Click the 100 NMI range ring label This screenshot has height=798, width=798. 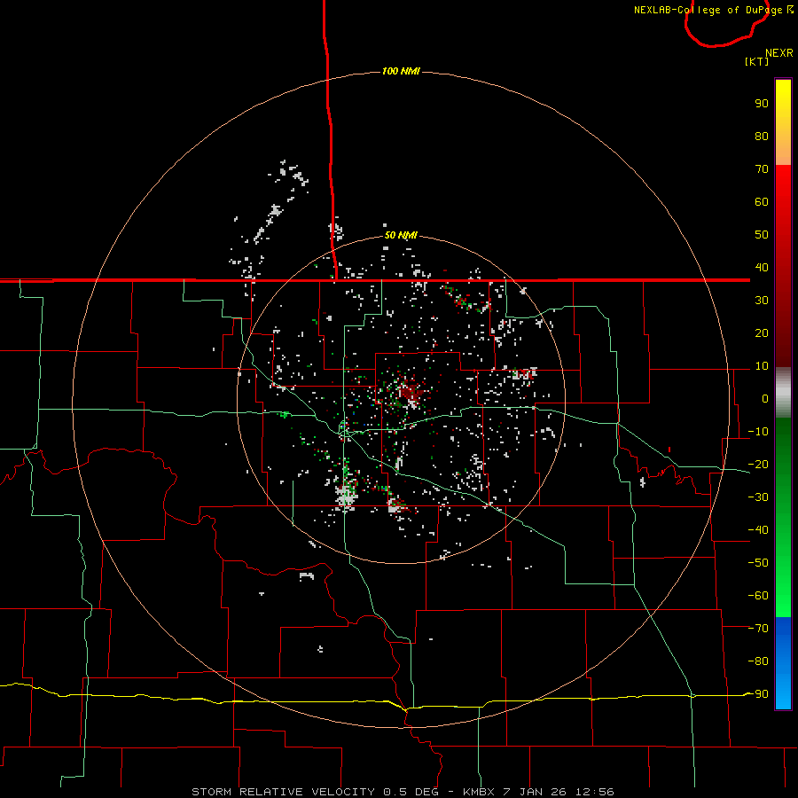(x=401, y=71)
